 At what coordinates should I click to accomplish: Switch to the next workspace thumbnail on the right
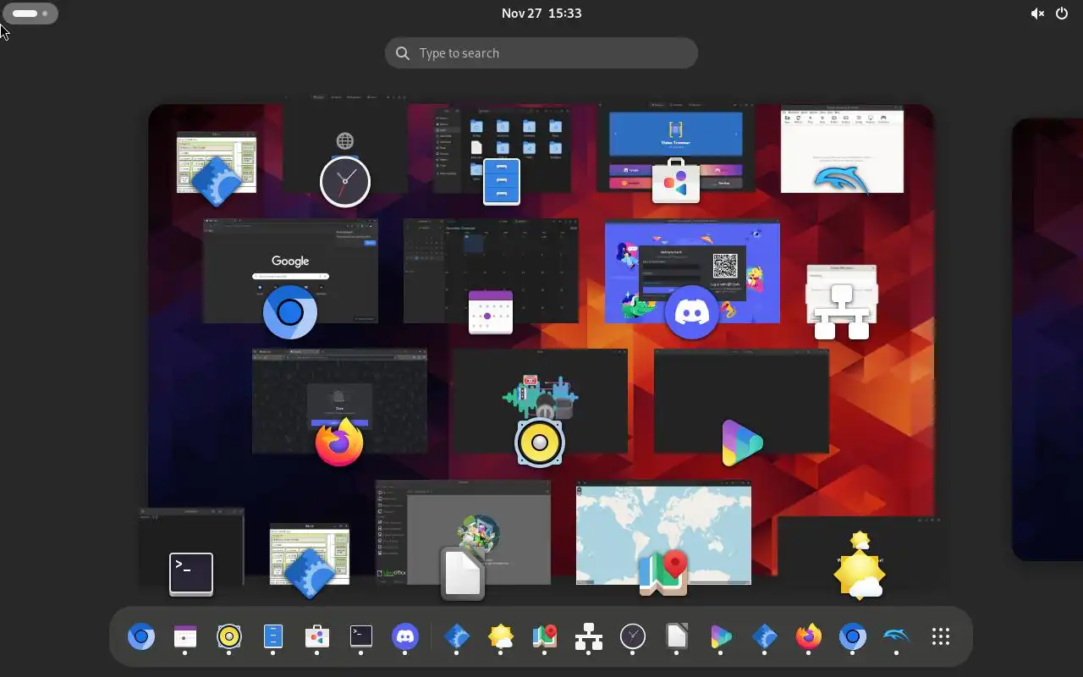point(1047,338)
